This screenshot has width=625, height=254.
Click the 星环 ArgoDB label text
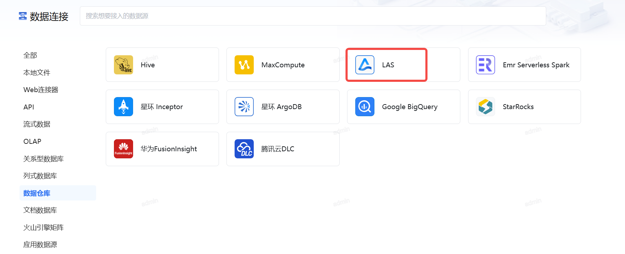281,107
